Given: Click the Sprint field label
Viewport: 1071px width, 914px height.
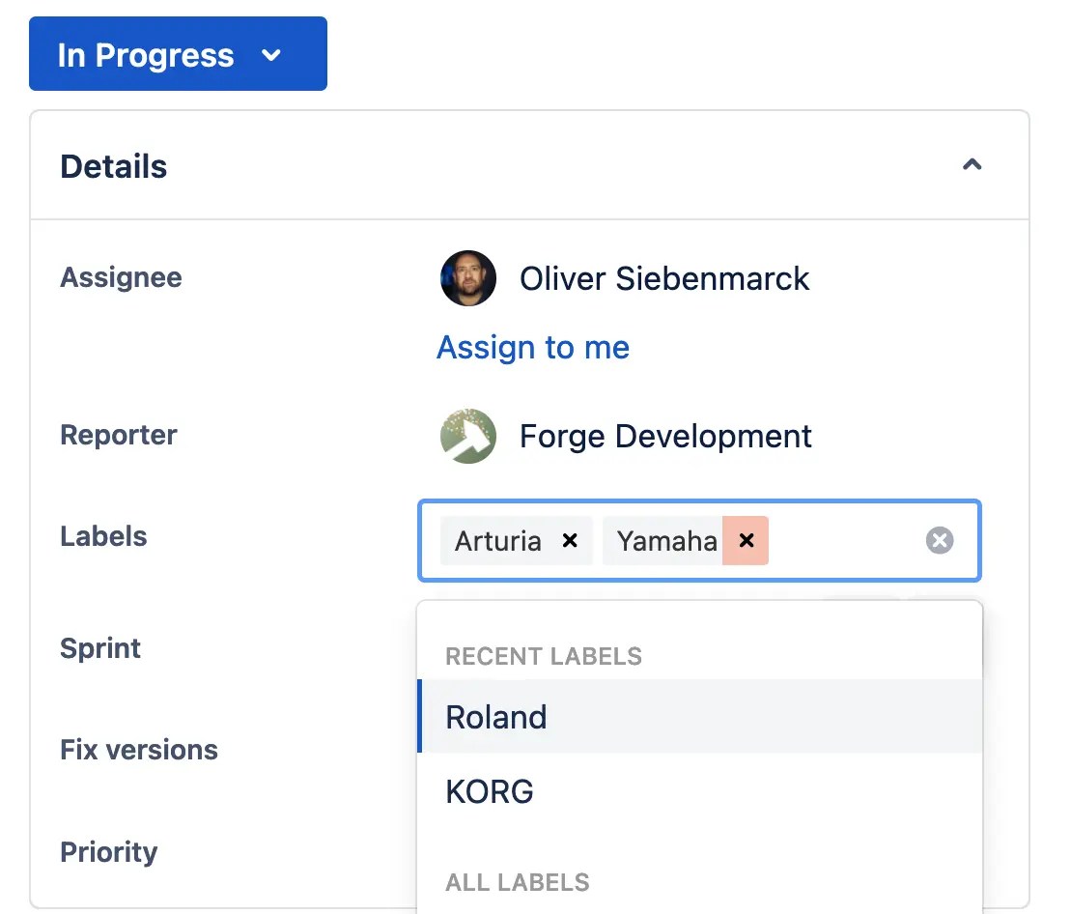Looking at the screenshot, I should coord(100,648).
